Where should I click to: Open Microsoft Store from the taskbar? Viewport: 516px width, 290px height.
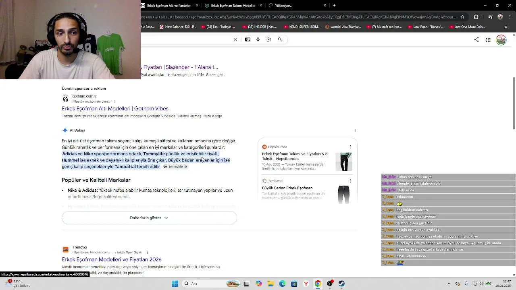click(294, 284)
